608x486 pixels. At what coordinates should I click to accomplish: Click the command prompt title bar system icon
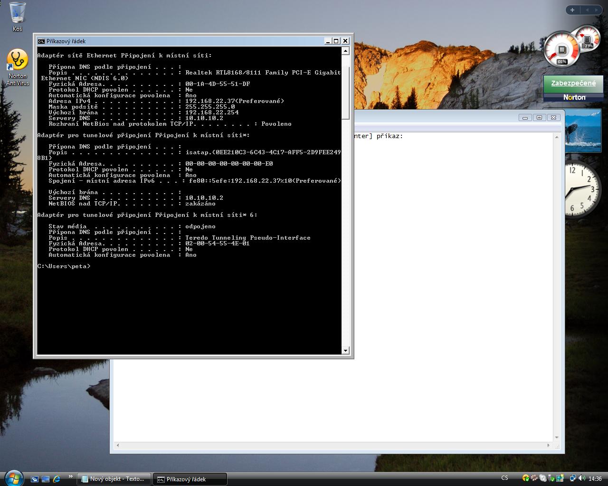tap(41, 41)
